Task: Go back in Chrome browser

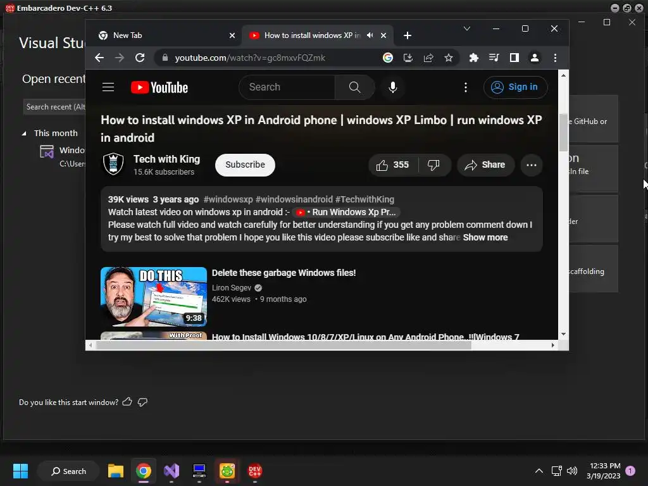Action: point(99,58)
